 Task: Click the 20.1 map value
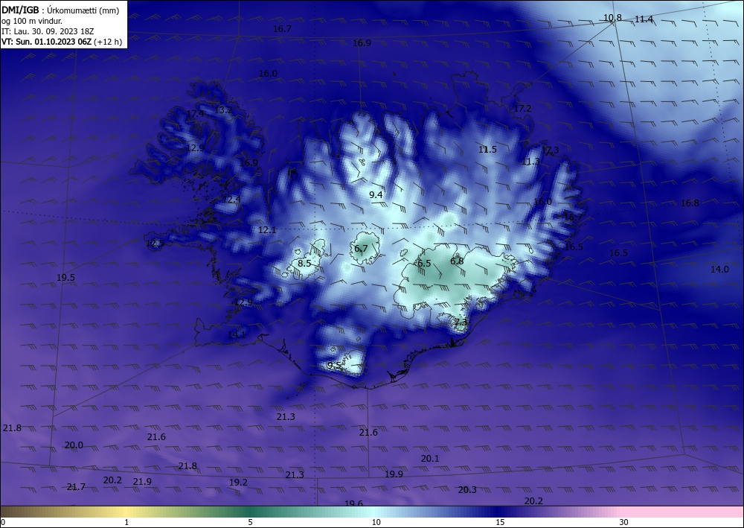430,458
